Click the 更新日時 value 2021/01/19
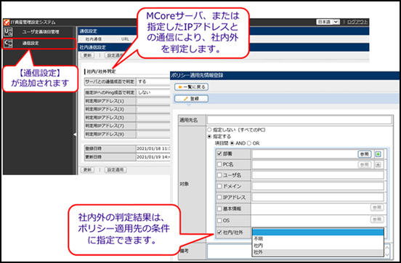The width and height of the screenshot is (401, 263). click(153, 157)
